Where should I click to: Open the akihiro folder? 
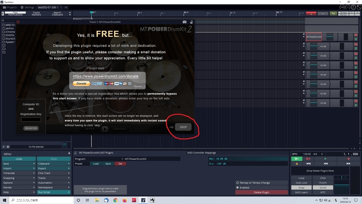point(8,28)
